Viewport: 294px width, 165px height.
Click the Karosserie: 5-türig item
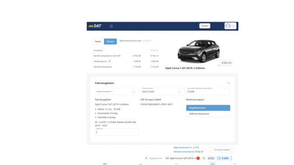(108, 113)
